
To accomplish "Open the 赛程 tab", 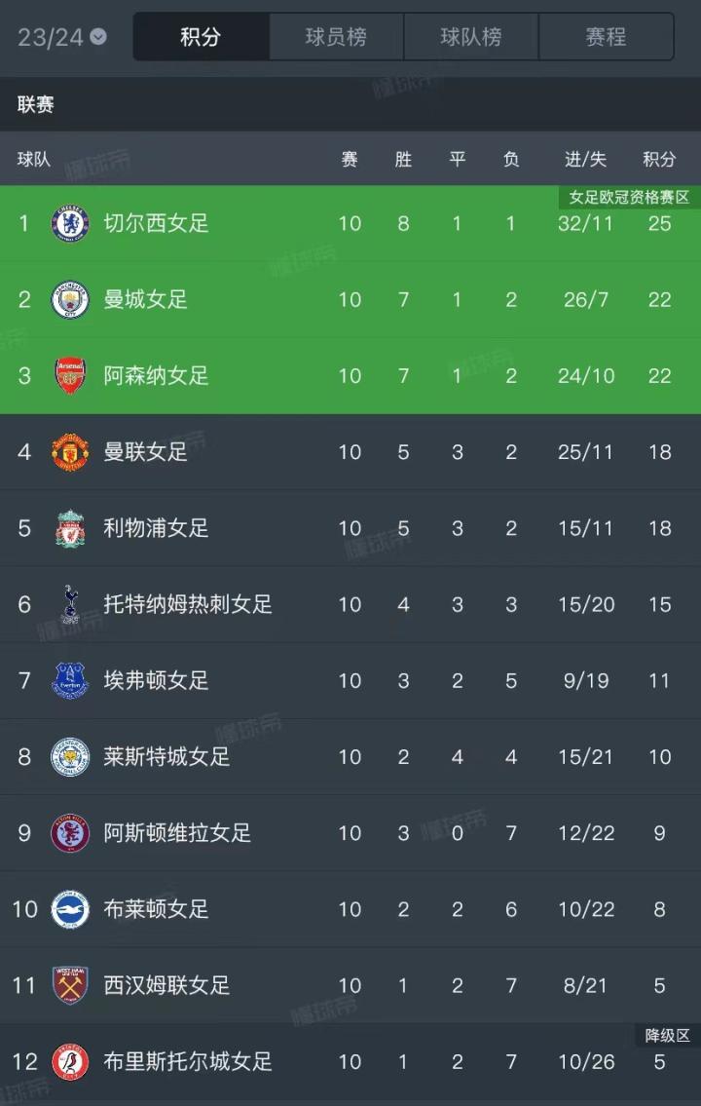I will coord(606,37).
